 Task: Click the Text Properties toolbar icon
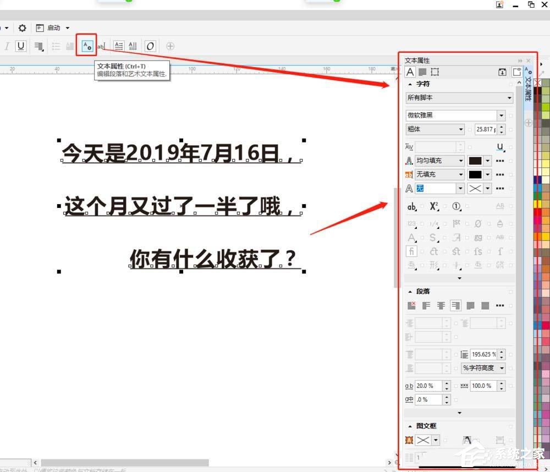click(x=86, y=46)
